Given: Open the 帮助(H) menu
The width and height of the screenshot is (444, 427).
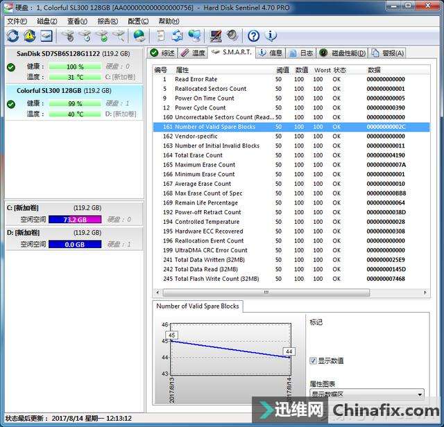Looking at the screenshot, I should 169,21.
